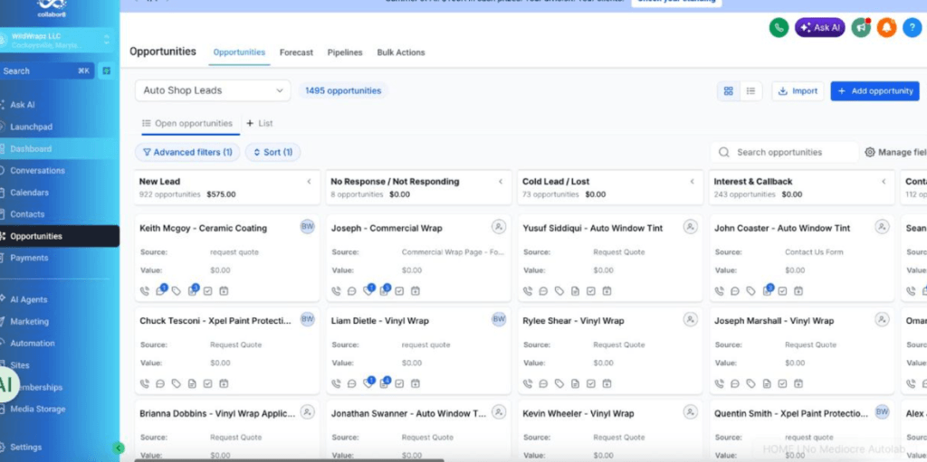Click calendar icon on Joseph Marshall card
The image size is (927, 462).
798,383
